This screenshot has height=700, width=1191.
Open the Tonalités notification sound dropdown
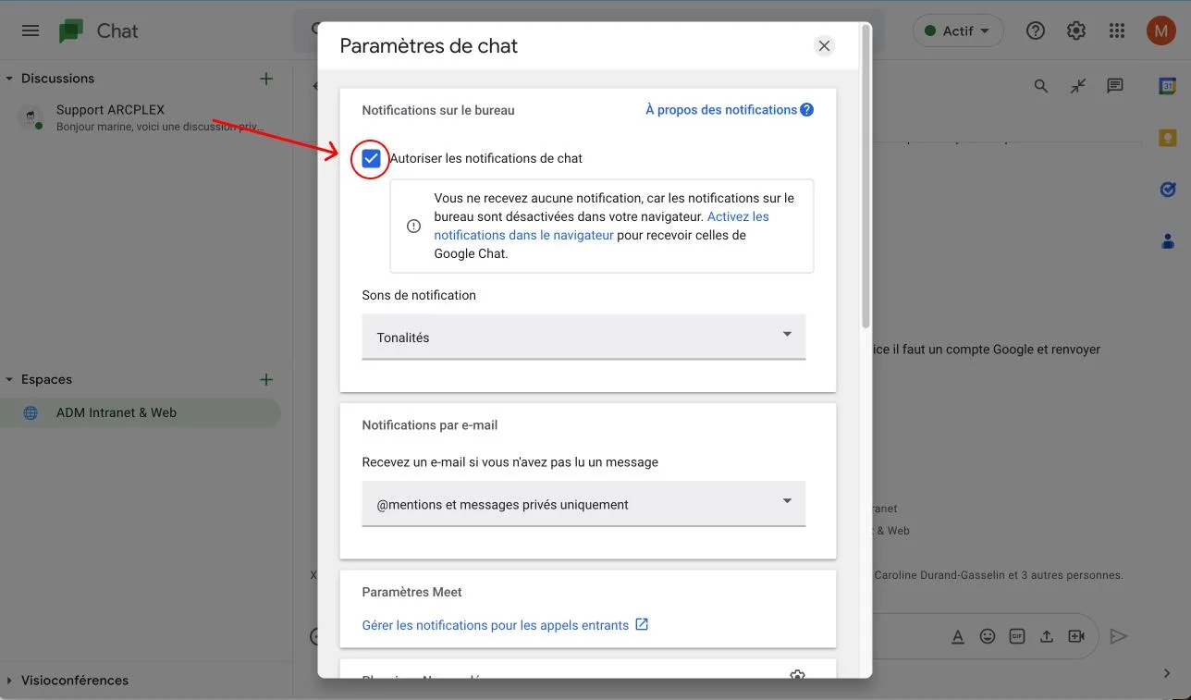click(x=583, y=337)
